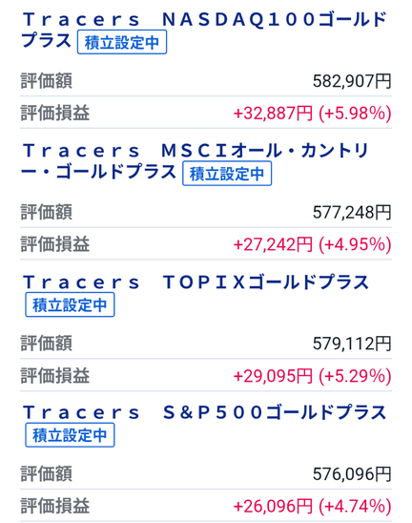The height and width of the screenshot is (523, 412).
Task: Click 積立設定中 badge under TOPIX fund
Action: point(70,304)
